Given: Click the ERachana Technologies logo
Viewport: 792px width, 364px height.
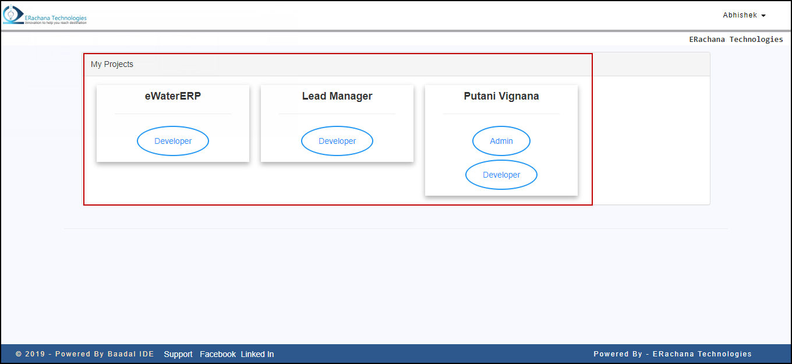Looking at the screenshot, I should pyautogui.click(x=45, y=15).
